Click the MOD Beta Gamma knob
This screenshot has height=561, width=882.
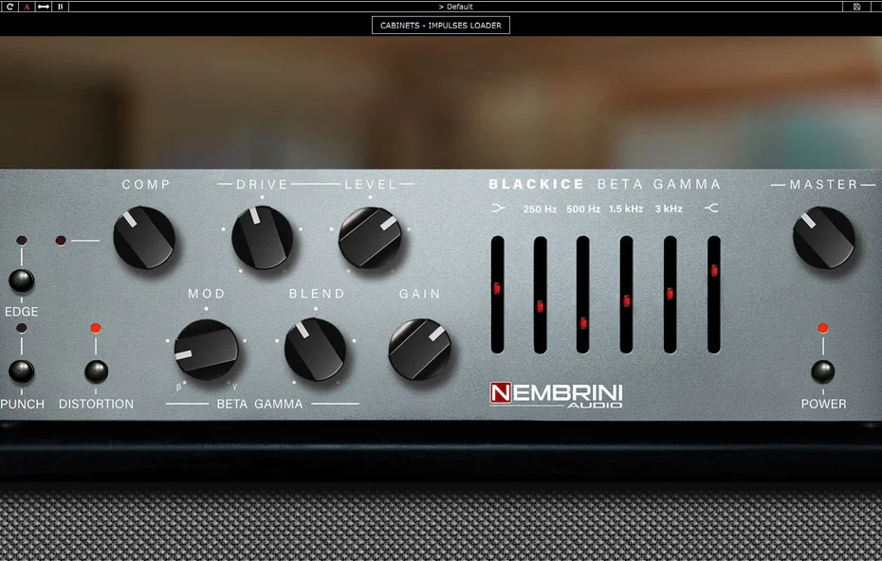click(206, 351)
